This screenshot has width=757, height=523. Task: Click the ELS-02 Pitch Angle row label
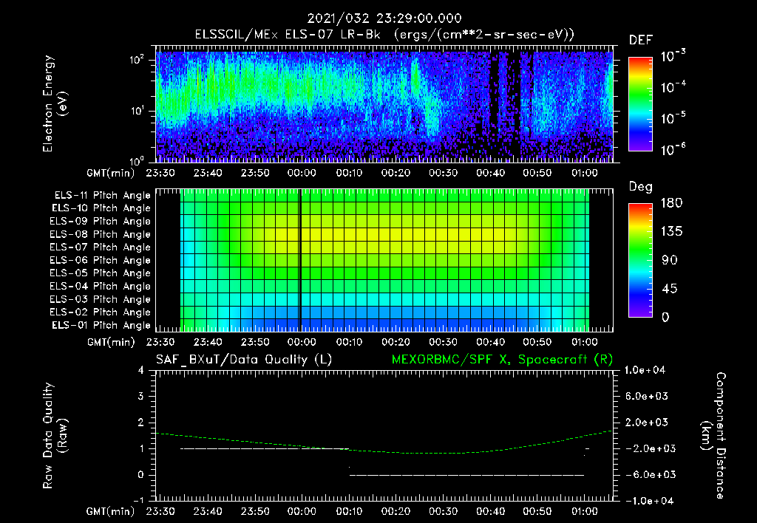tap(101, 312)
